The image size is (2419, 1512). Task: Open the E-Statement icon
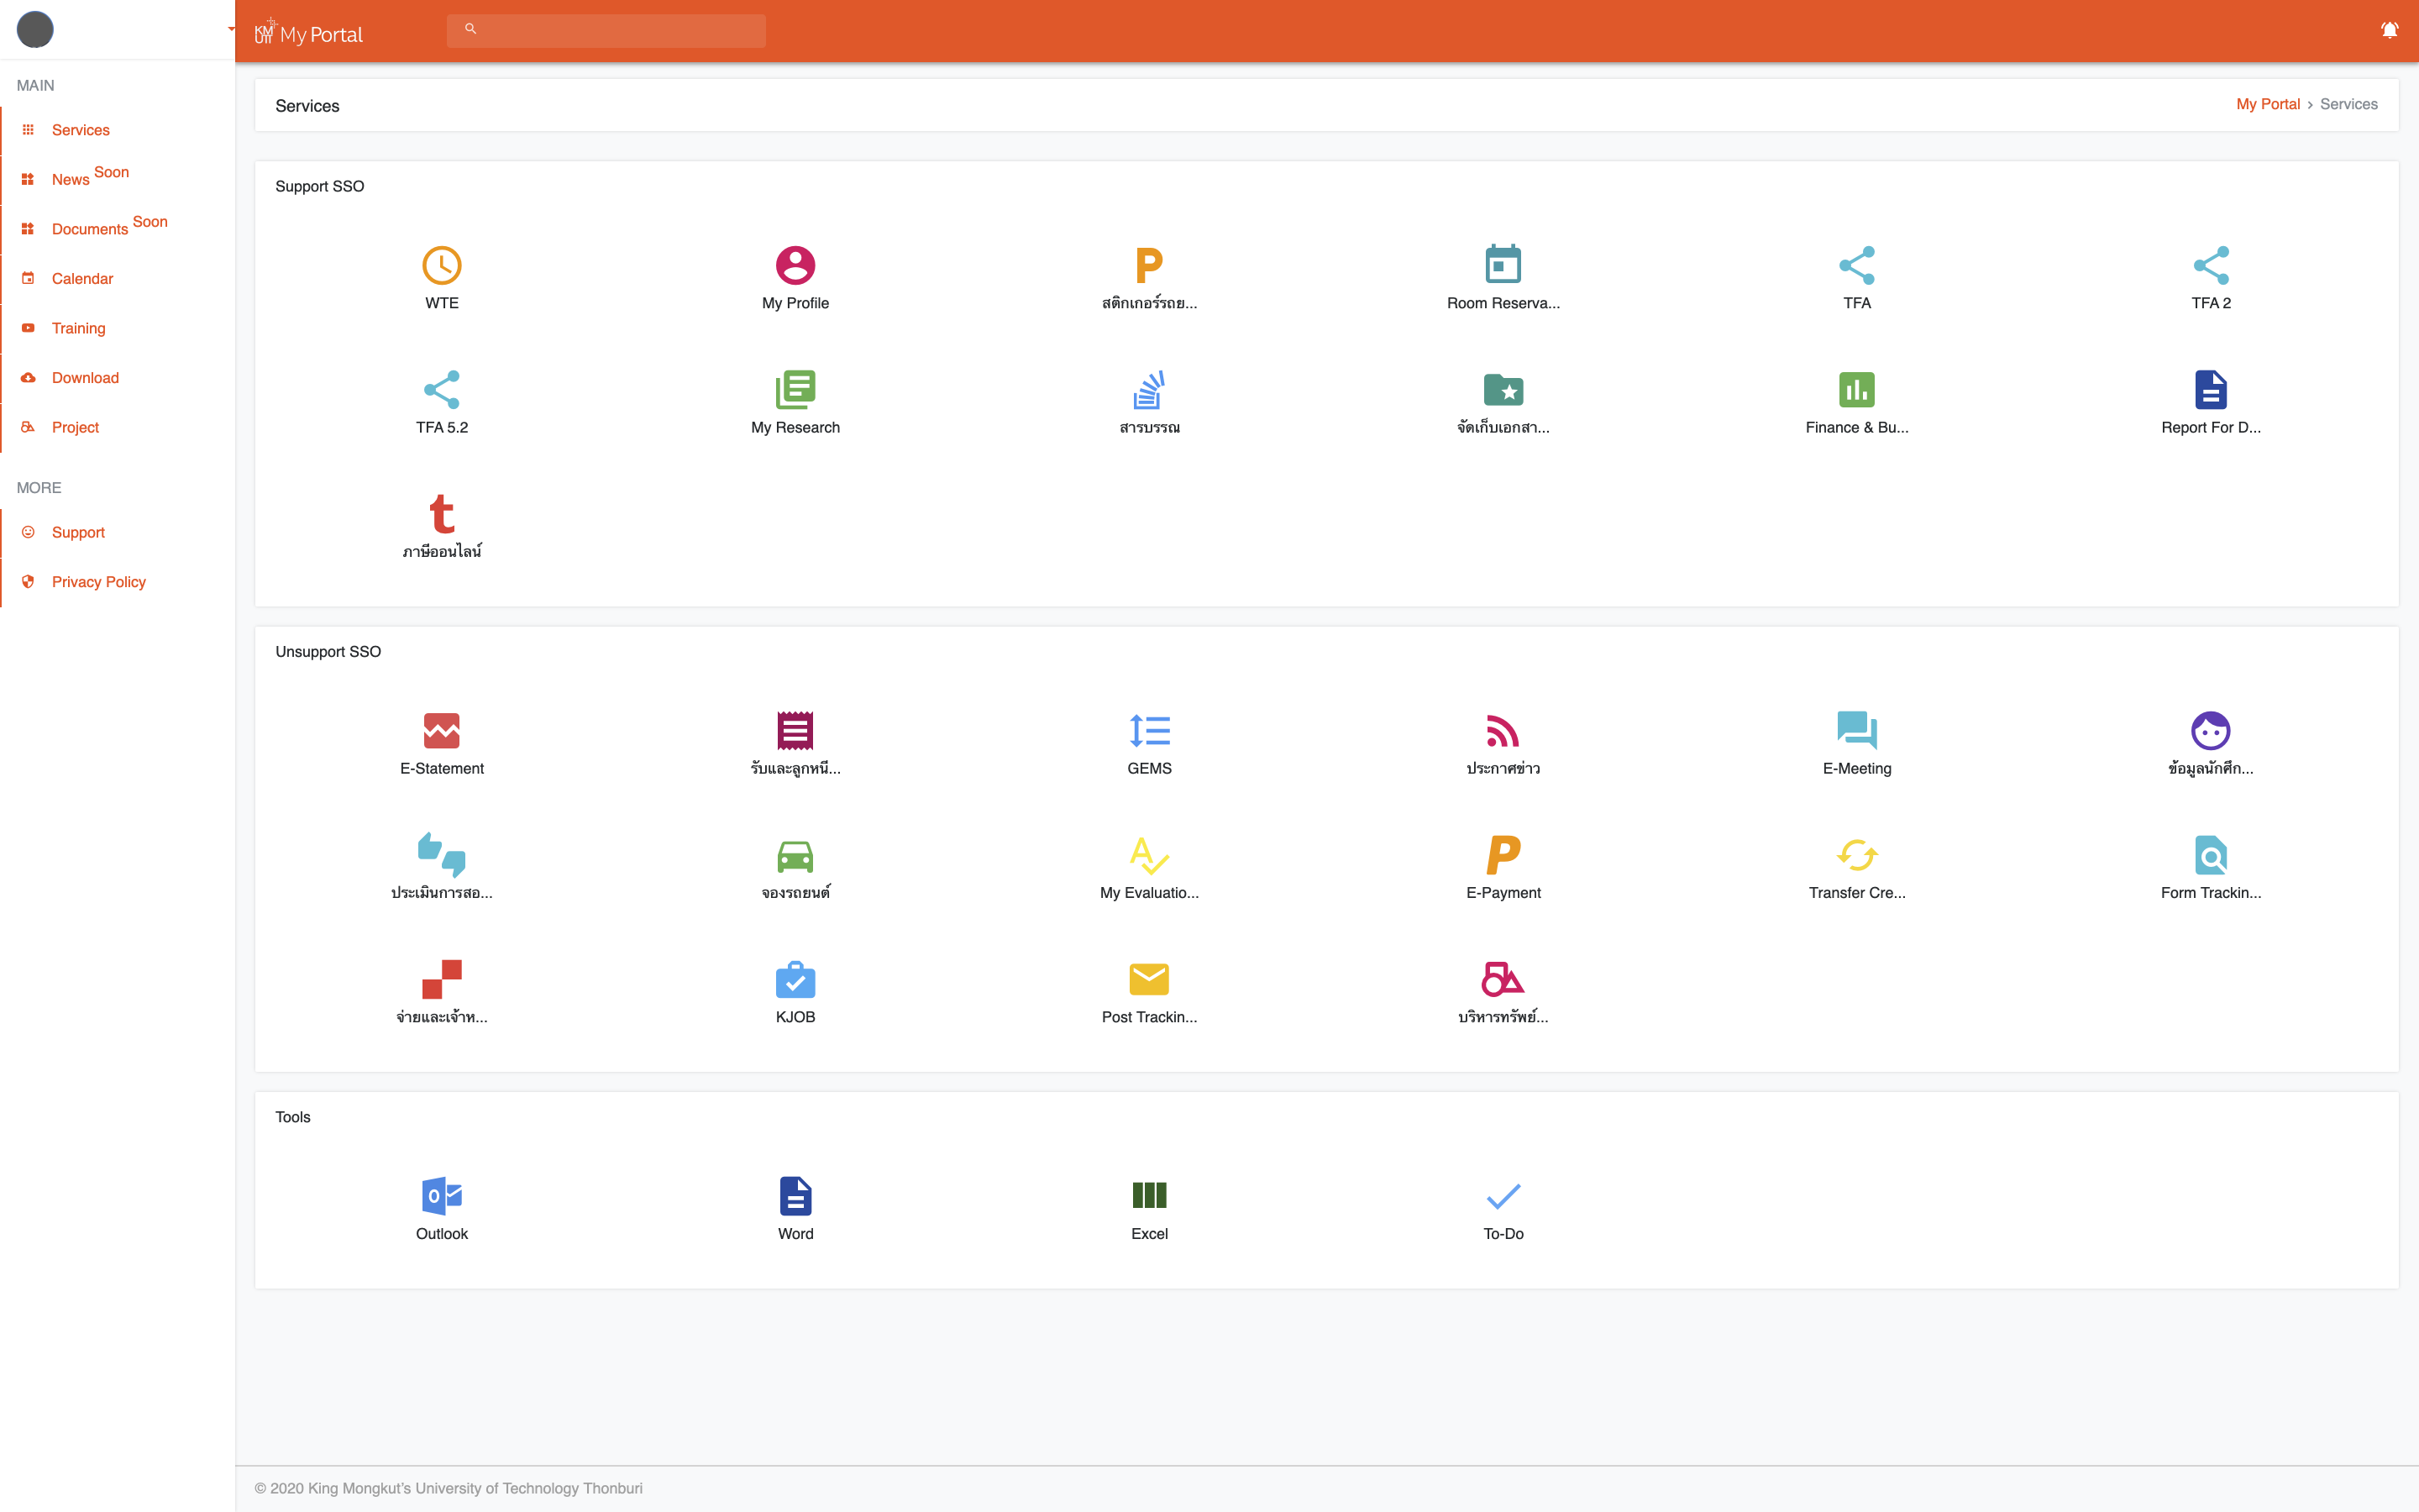(x=441, y=731)
